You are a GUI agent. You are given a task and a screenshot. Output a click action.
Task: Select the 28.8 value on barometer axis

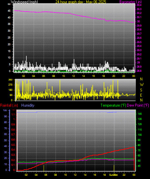139,71
